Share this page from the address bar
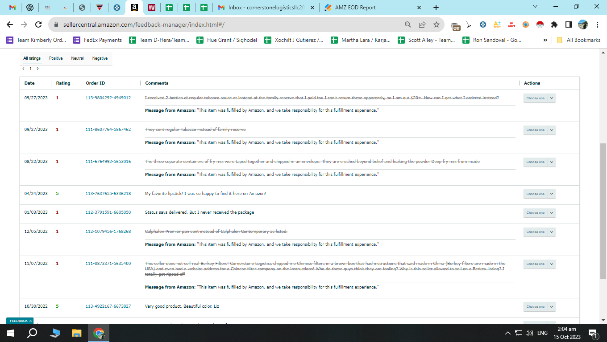Viewport: 607px width, 342px height. point(422,25)
